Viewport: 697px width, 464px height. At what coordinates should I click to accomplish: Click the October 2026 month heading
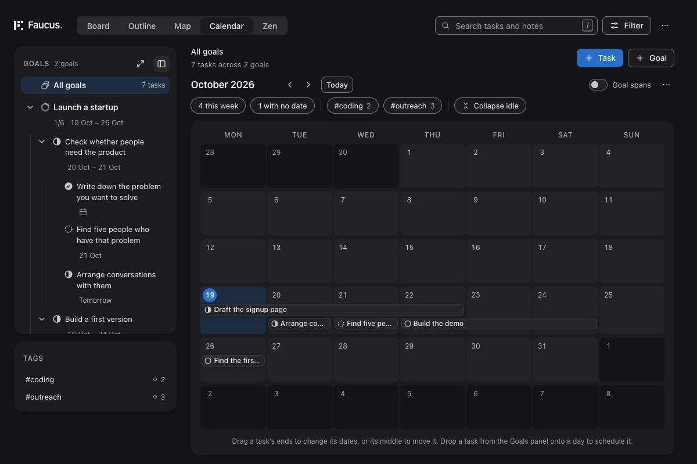coord(222,85)
